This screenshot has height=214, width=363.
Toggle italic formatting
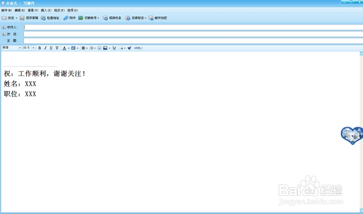[x=45, y=48]
